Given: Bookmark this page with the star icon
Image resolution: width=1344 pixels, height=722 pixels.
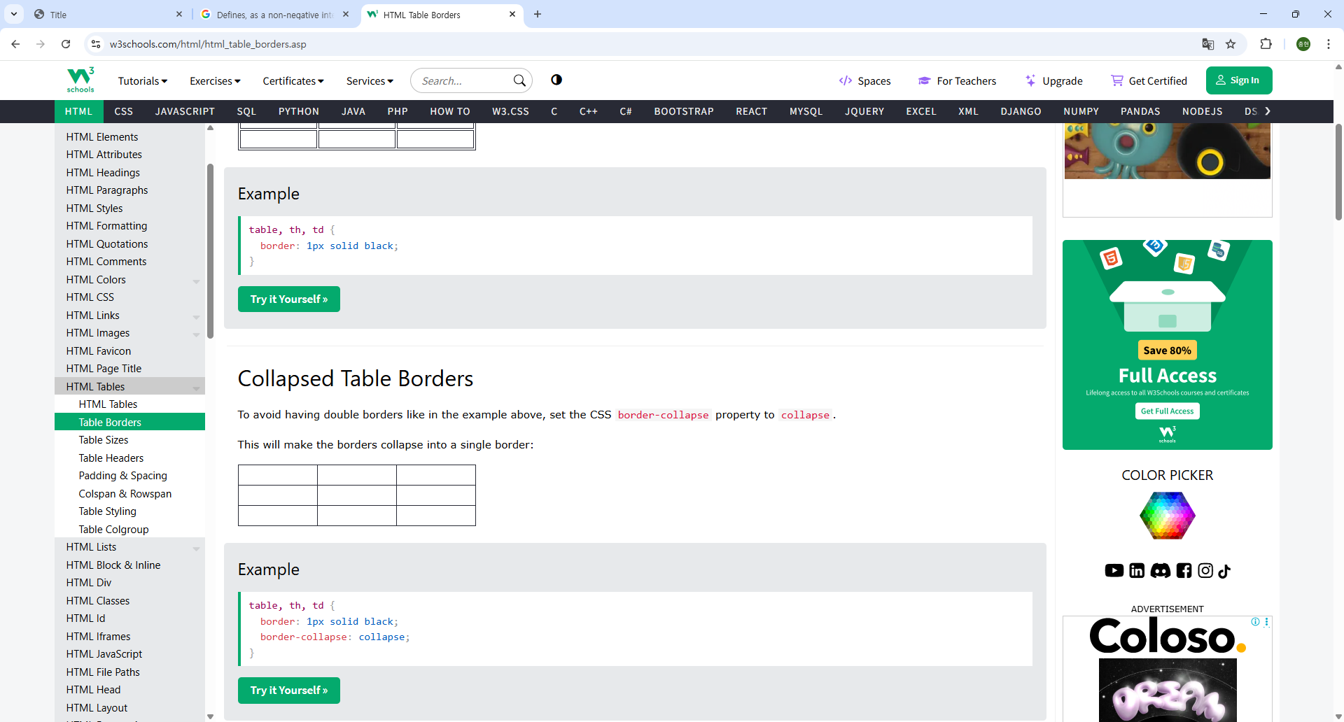Looking at the screenshot, I should pos(1231,44).
